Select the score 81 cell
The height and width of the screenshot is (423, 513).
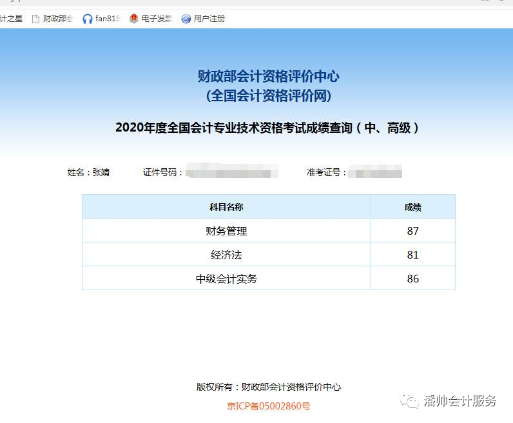point(413,255)
